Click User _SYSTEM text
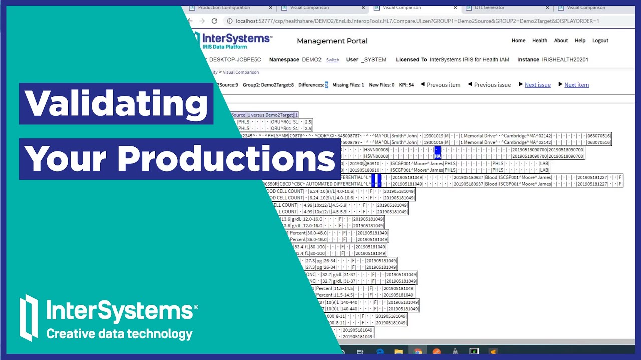Viewport: 641px width, 360px height. pos(366,60)
